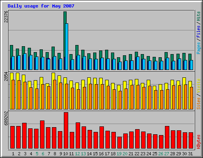Click day 27 label on the x-axis
This screenshot has width=203, height=158.
(x=167, y=154)
